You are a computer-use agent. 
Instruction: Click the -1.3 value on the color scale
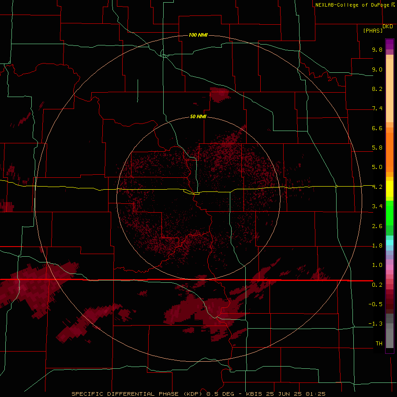click(x=375, y=324)
